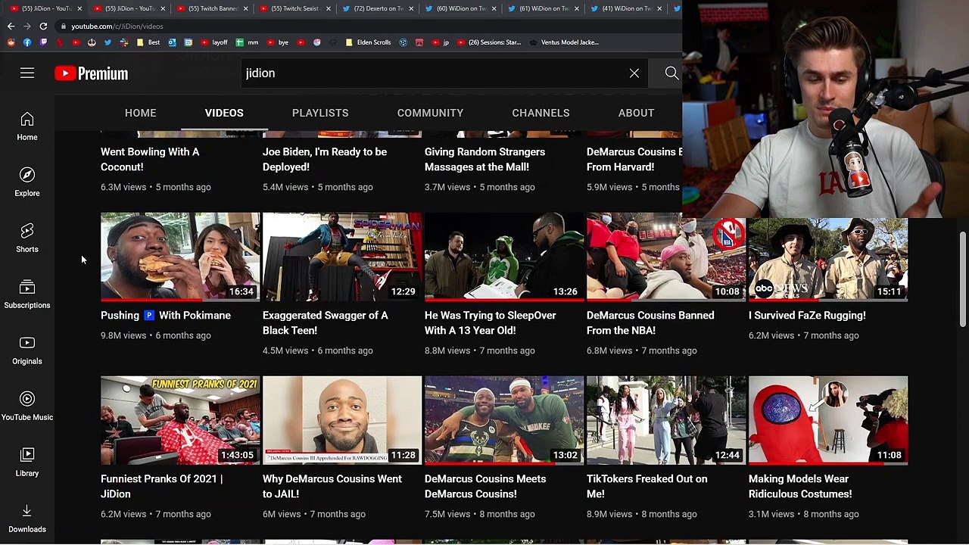Open 'I Survived FaZe Rugging!' video title

tap(807, 316)
